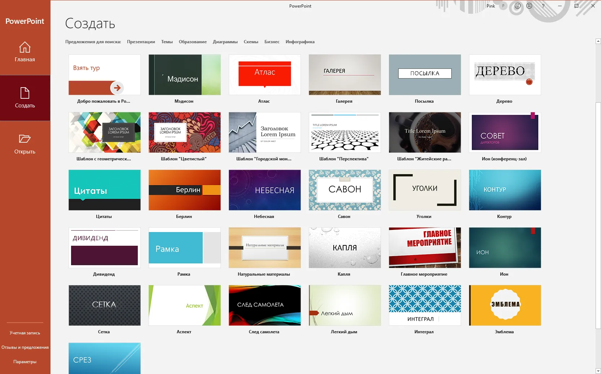This screenshot has width=601, height=374.
Task: Choose the Мэдисон template thumbnail
Action: click(185, 75)
